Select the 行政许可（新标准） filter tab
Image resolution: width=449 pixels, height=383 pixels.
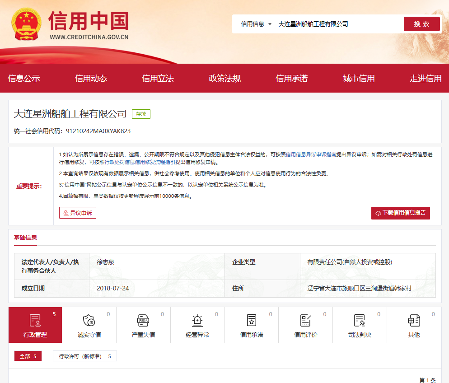(85, 356)
